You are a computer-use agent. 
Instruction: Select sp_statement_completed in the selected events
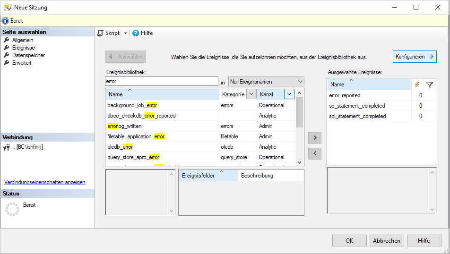point(381,105)
